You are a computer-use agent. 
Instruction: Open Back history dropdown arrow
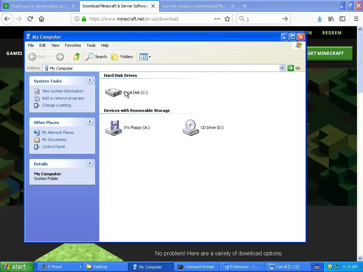pos(50,57)
